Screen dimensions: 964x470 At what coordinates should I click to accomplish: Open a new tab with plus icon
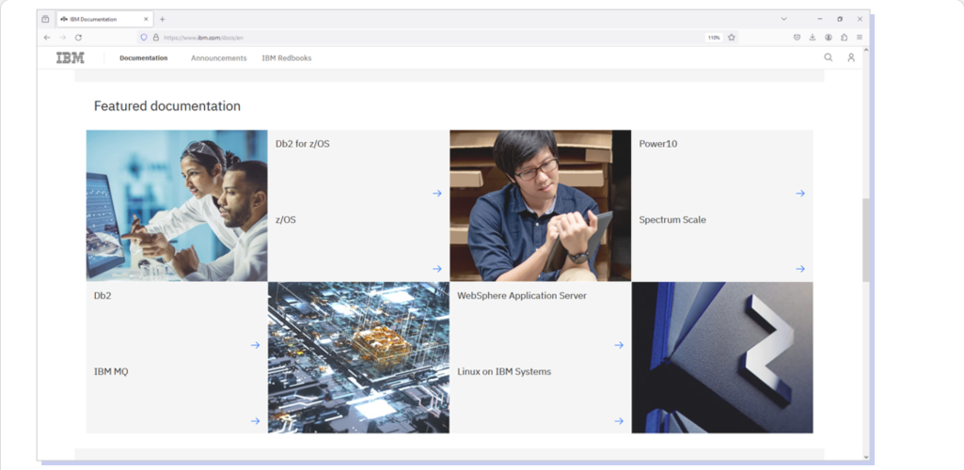tap(163, 19)
